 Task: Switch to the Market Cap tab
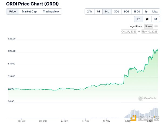pyautogui.click(x=29, y=11)
